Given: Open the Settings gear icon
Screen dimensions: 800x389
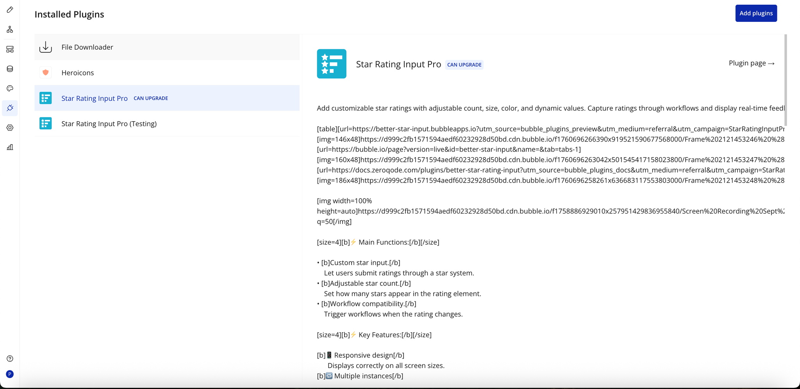Looking at the screenshot, I should 10,127.
